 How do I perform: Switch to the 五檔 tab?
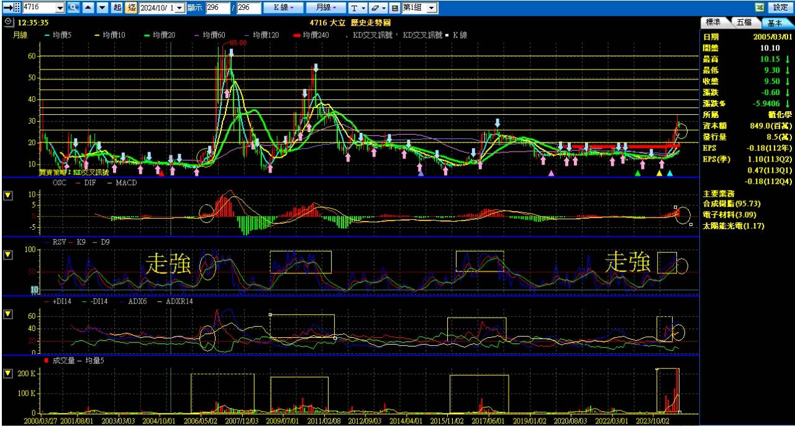coord(744,23)
